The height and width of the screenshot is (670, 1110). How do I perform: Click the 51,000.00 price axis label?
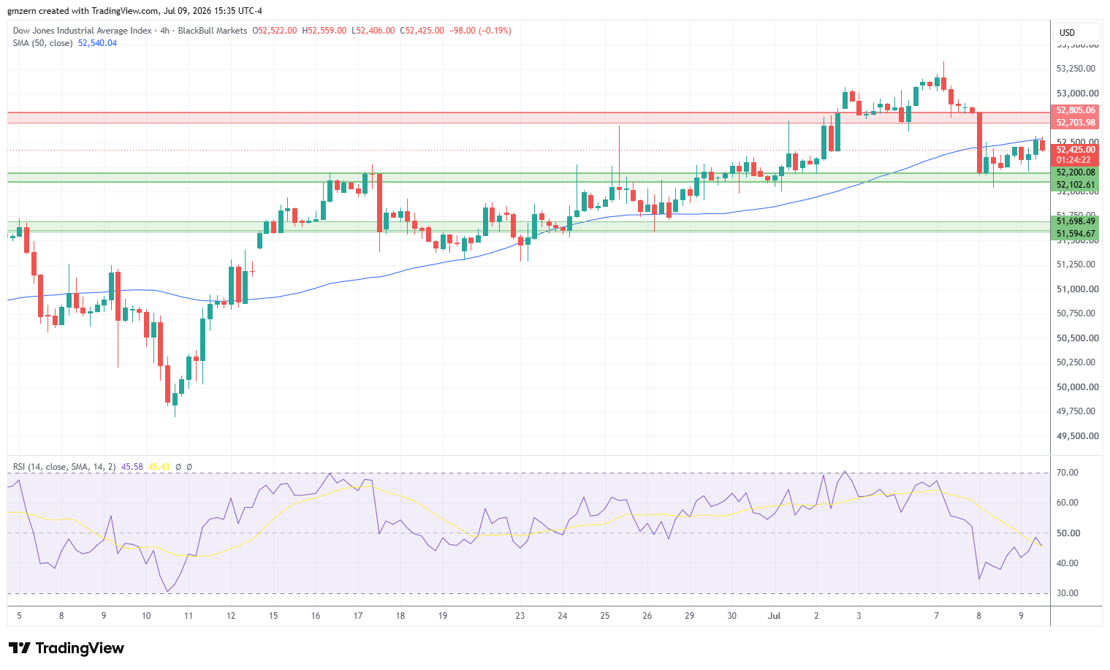point(1078,289)
